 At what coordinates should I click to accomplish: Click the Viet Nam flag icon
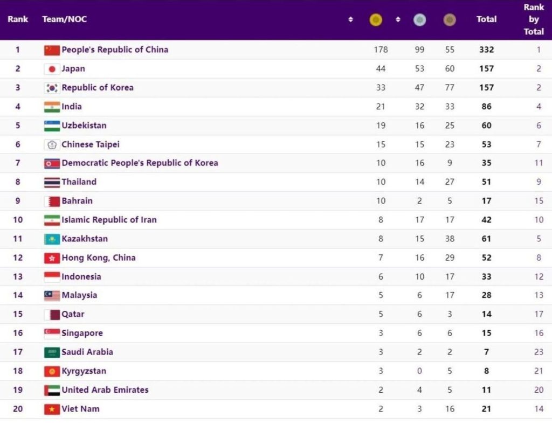click(52, 409)
